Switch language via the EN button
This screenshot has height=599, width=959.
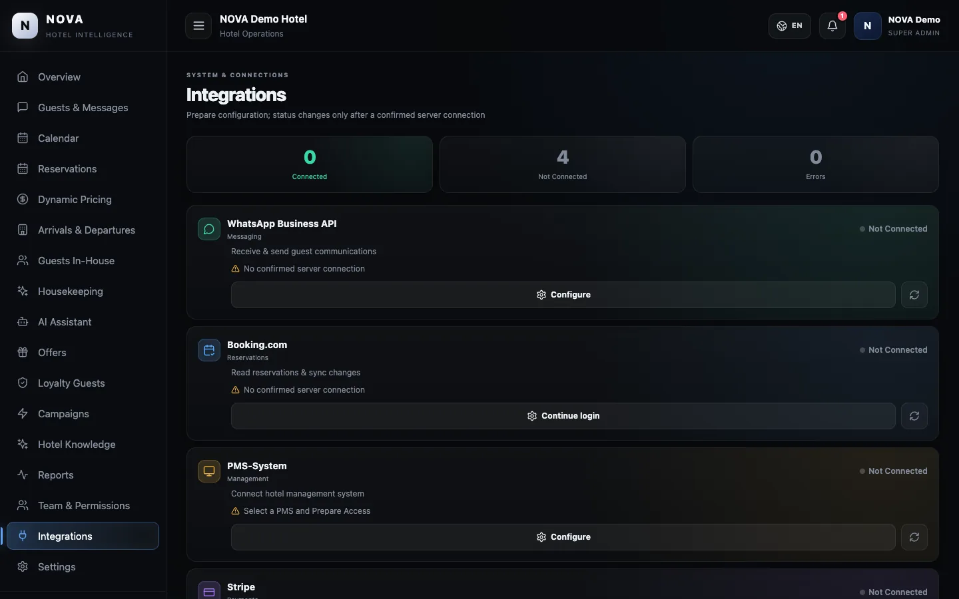(x=790, y=26)
